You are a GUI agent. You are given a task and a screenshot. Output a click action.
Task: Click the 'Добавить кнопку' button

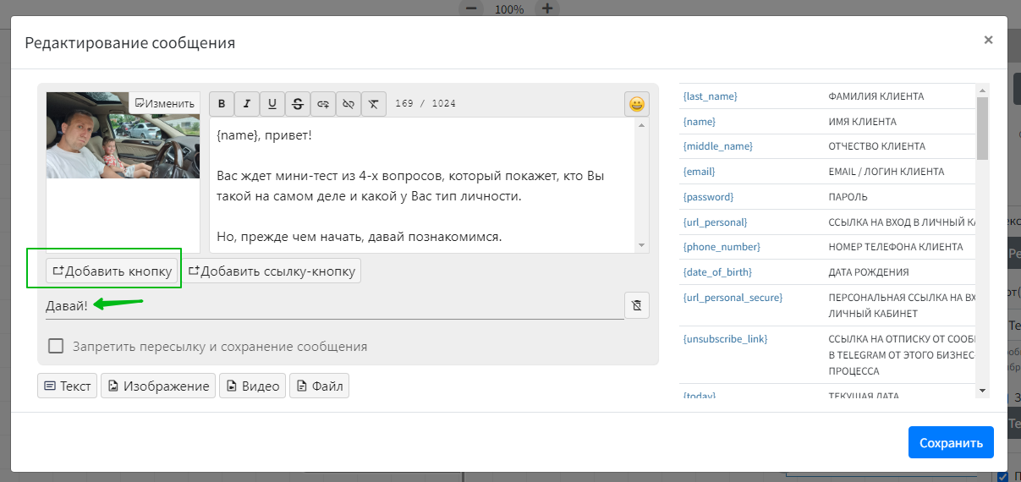(x=113, y=271)
